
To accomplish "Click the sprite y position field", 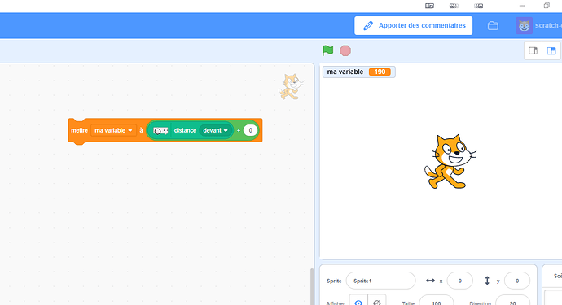I will (517, 281).
